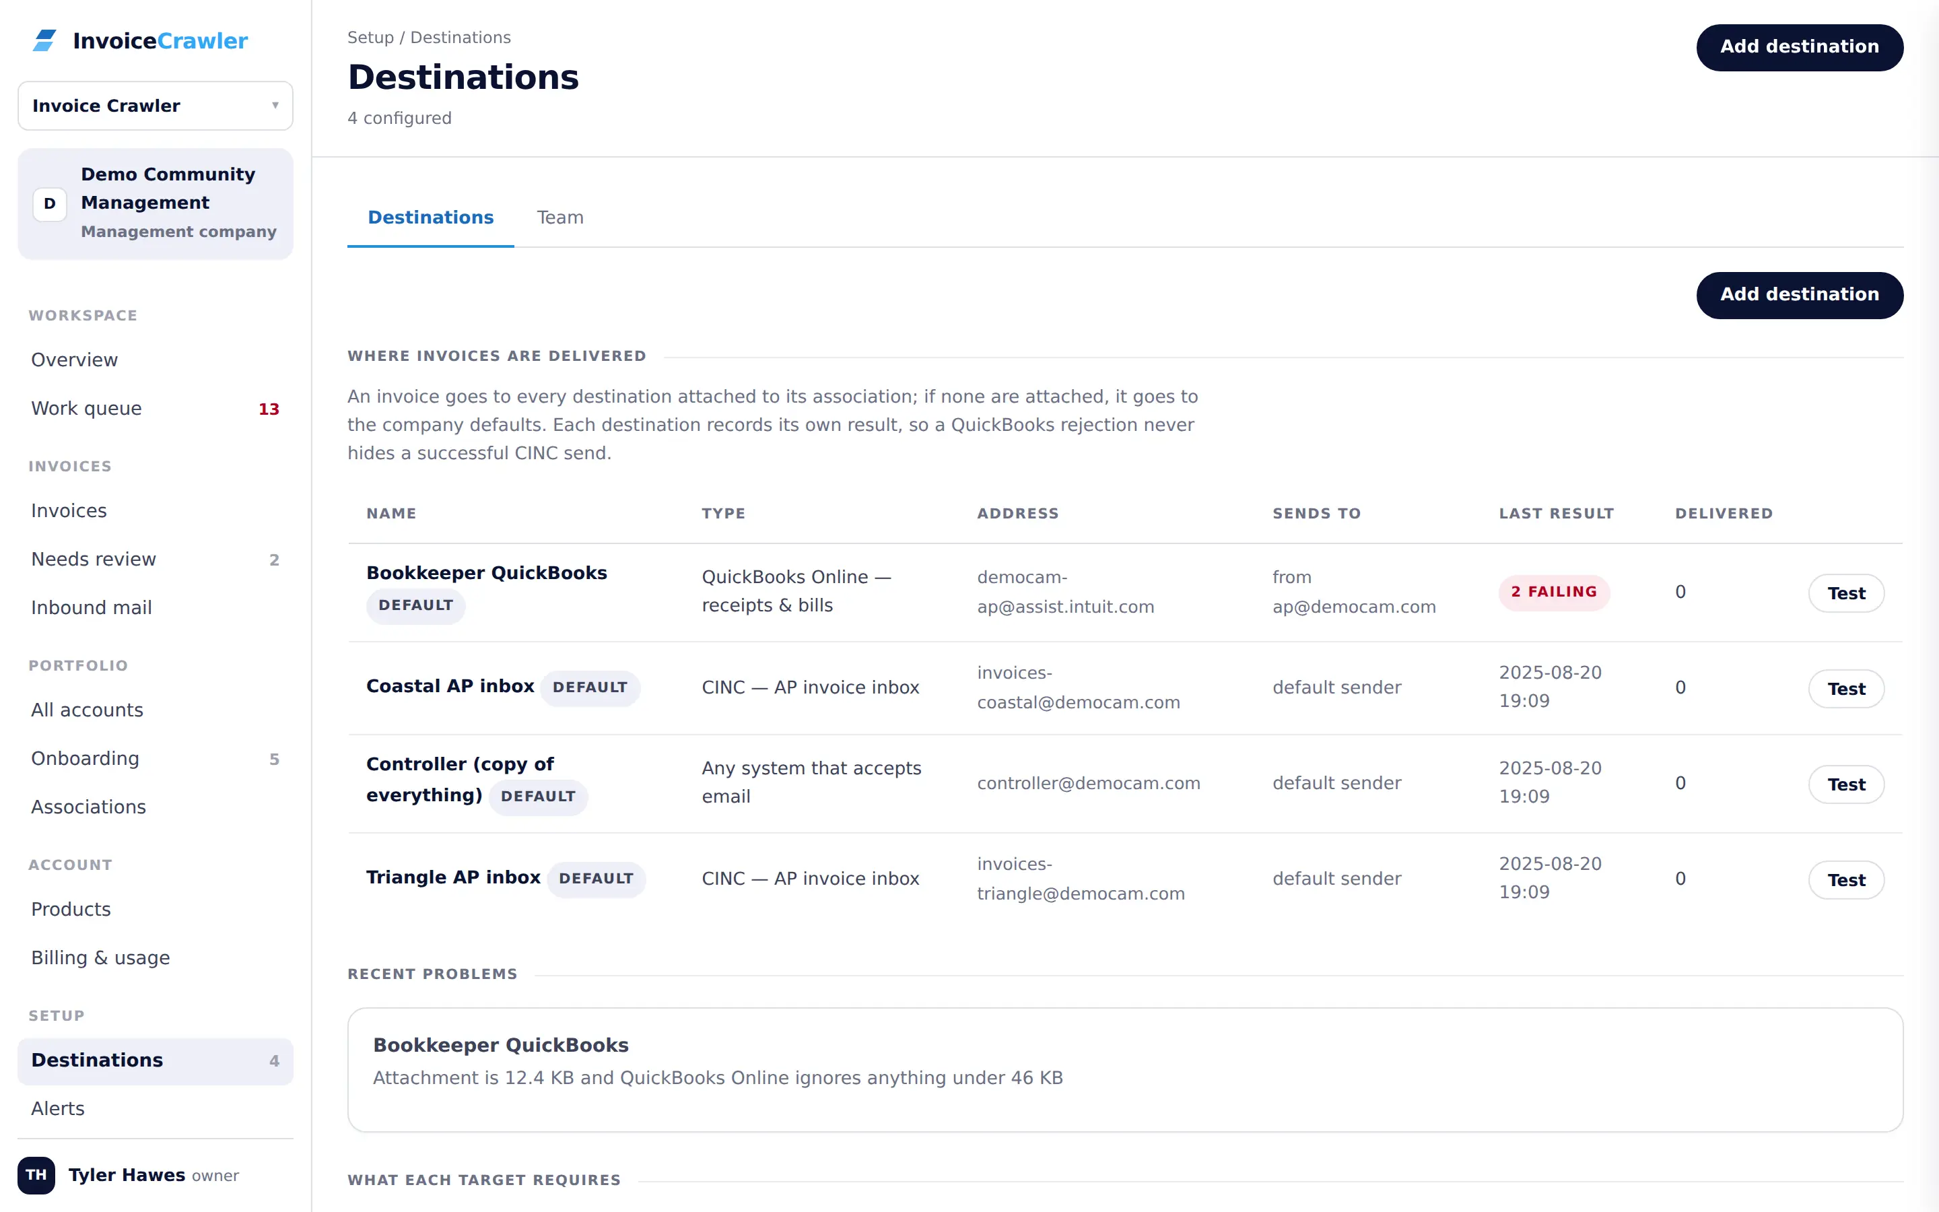This screenshot has width=1939, height=1212.
Task: Open Coastal AP inbox row name
Action: point(450,686)
